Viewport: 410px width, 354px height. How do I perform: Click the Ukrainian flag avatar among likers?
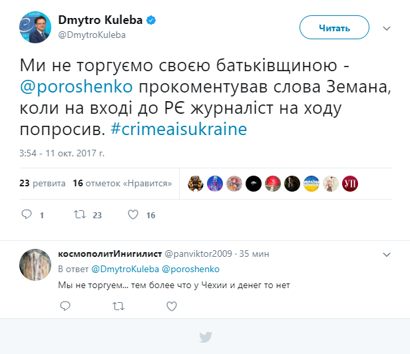(311, 184)
